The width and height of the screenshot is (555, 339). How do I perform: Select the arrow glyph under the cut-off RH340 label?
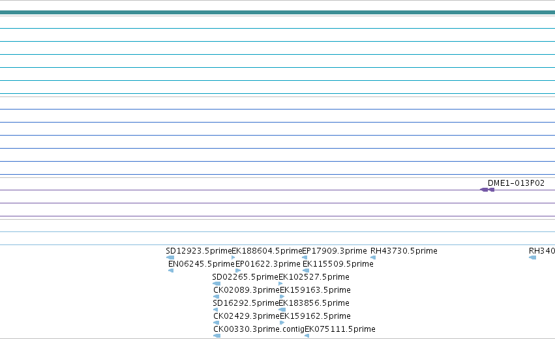point(532,258)
